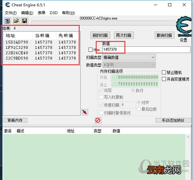Select the 对齐 radio button
The image size is (194, 180).
[x=139, y=102]
